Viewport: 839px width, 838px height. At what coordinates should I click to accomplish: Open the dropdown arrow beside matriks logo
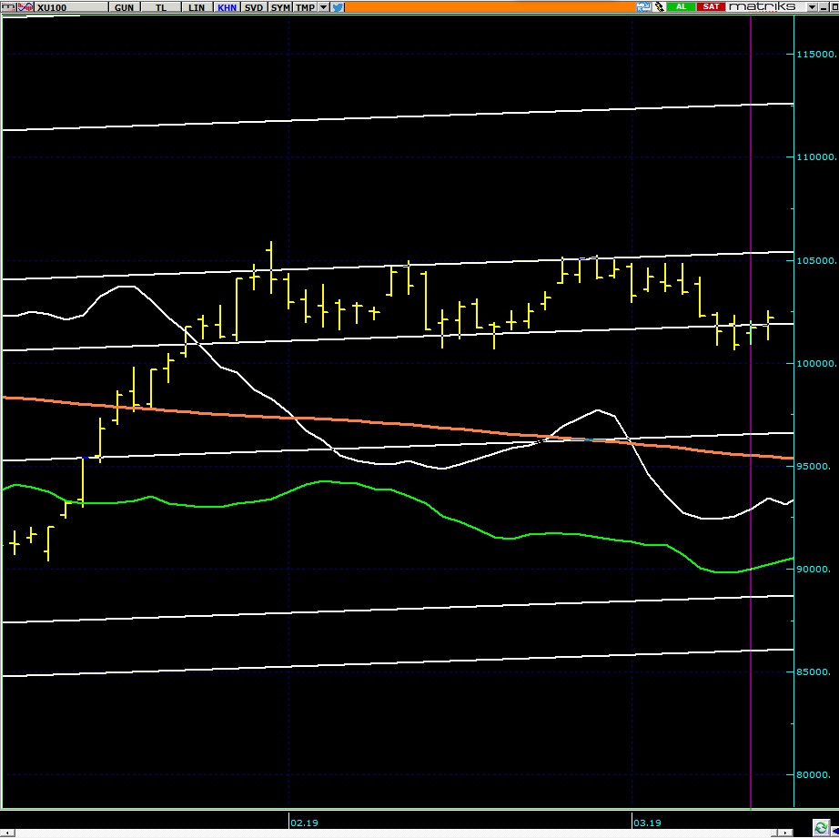click(812, 7)
